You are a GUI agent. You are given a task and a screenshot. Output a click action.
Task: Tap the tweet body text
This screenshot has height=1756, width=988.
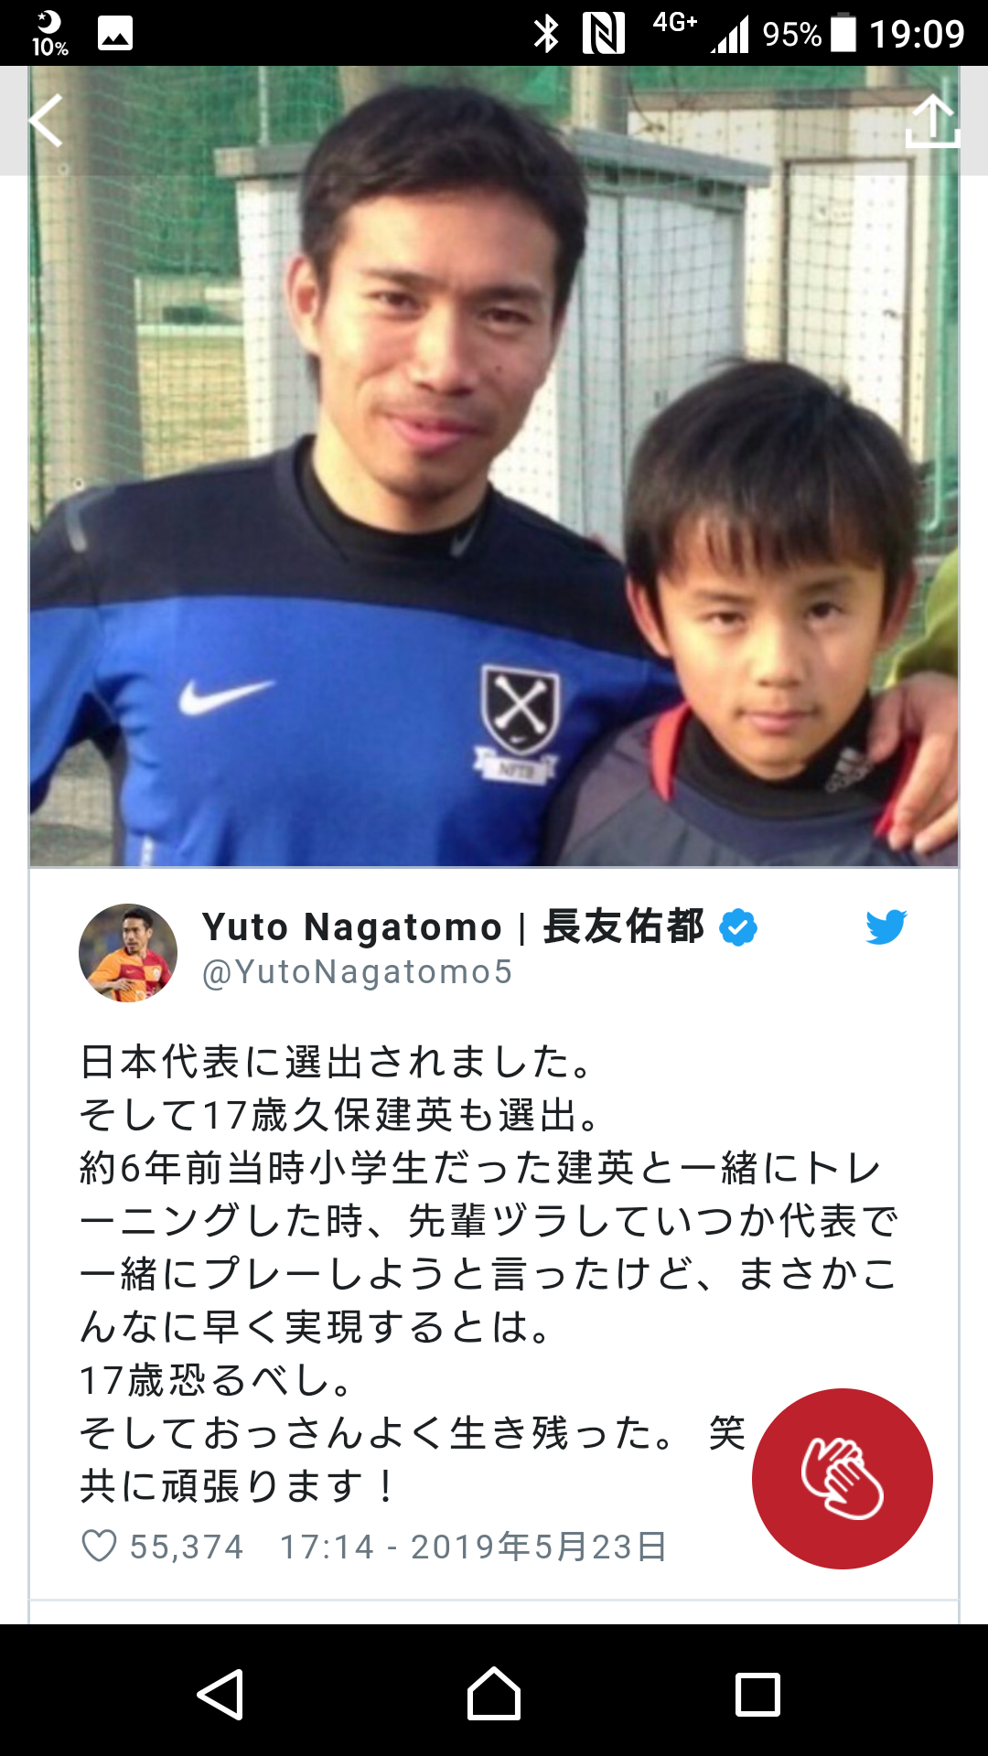[489, 1273]
